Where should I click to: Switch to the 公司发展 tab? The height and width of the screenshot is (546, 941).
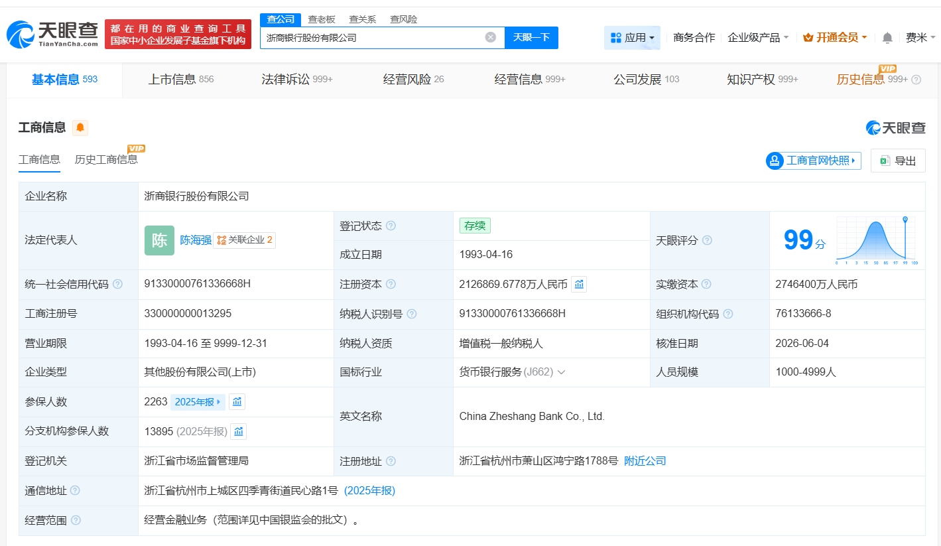[647, 80]
